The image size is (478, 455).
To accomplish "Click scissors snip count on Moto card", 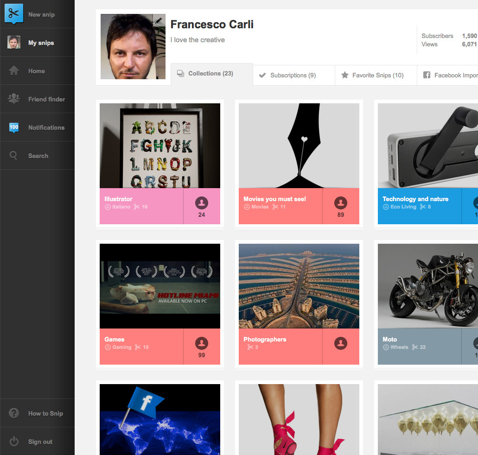I will (419, 347).
